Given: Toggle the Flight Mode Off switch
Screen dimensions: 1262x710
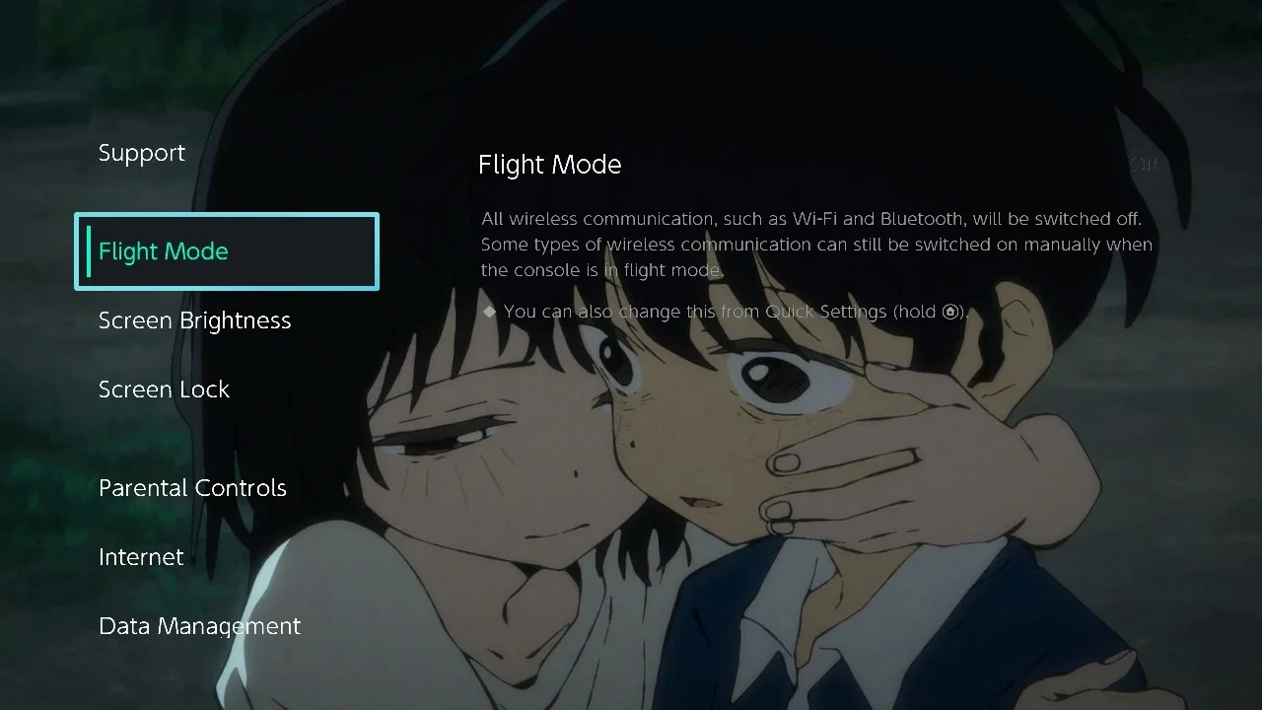Looking at the screenshot, I should click(x=1144, y=165).
